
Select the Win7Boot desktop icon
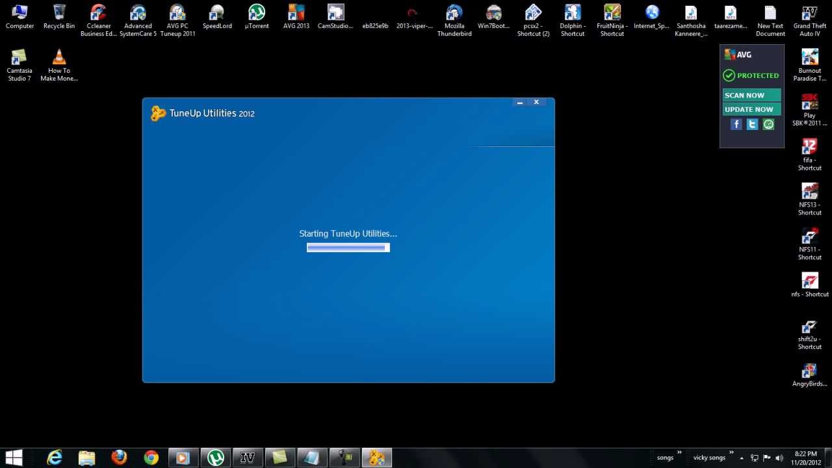tap(494, 18)
